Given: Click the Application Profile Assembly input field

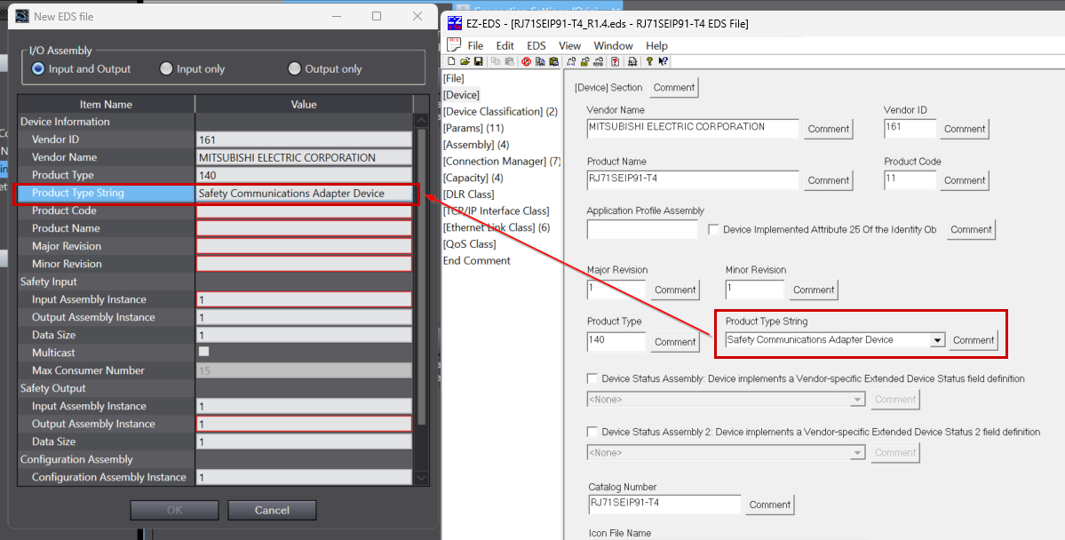Looking at the screenshot, I should tap(642, 229).
